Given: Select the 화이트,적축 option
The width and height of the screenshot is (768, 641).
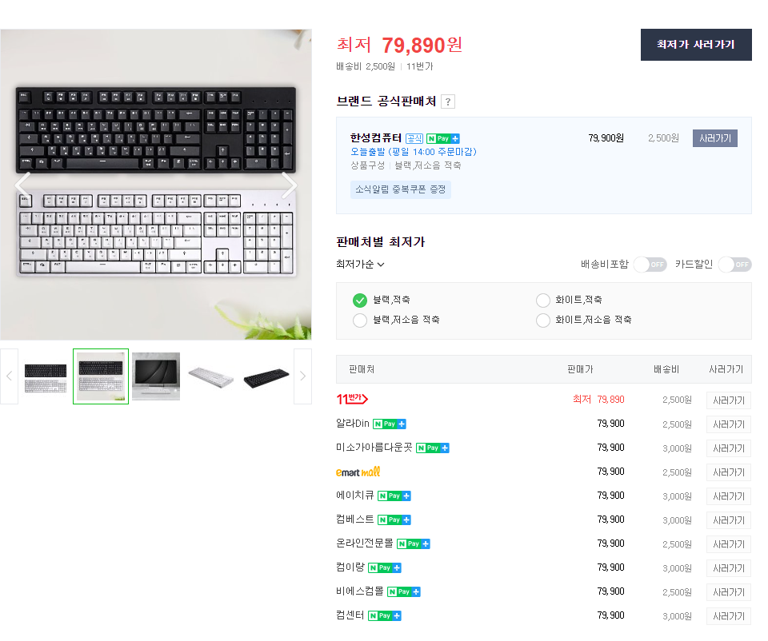Looking at the screenshot, I should click(569, 300).
